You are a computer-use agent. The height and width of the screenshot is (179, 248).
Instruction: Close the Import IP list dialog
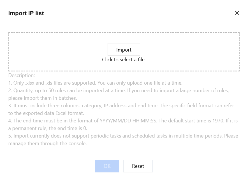[237, 13]
